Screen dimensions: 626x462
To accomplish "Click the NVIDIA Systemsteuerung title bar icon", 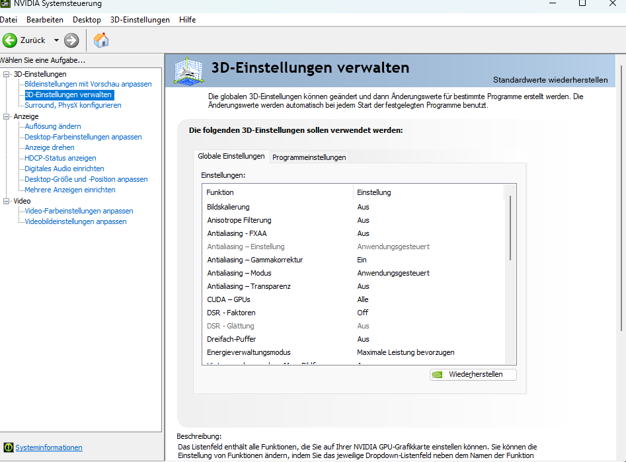I will click(5, 3).
